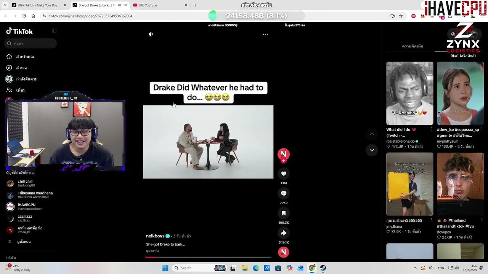Screen dimensions: 488x274
Task: Open the Following feed avatar icon
Action: [9, 79]
